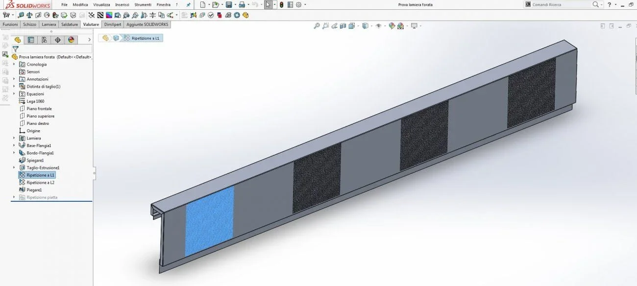
Task: Expand the Distinta di taglio(1) node
Action: point(14,86)
